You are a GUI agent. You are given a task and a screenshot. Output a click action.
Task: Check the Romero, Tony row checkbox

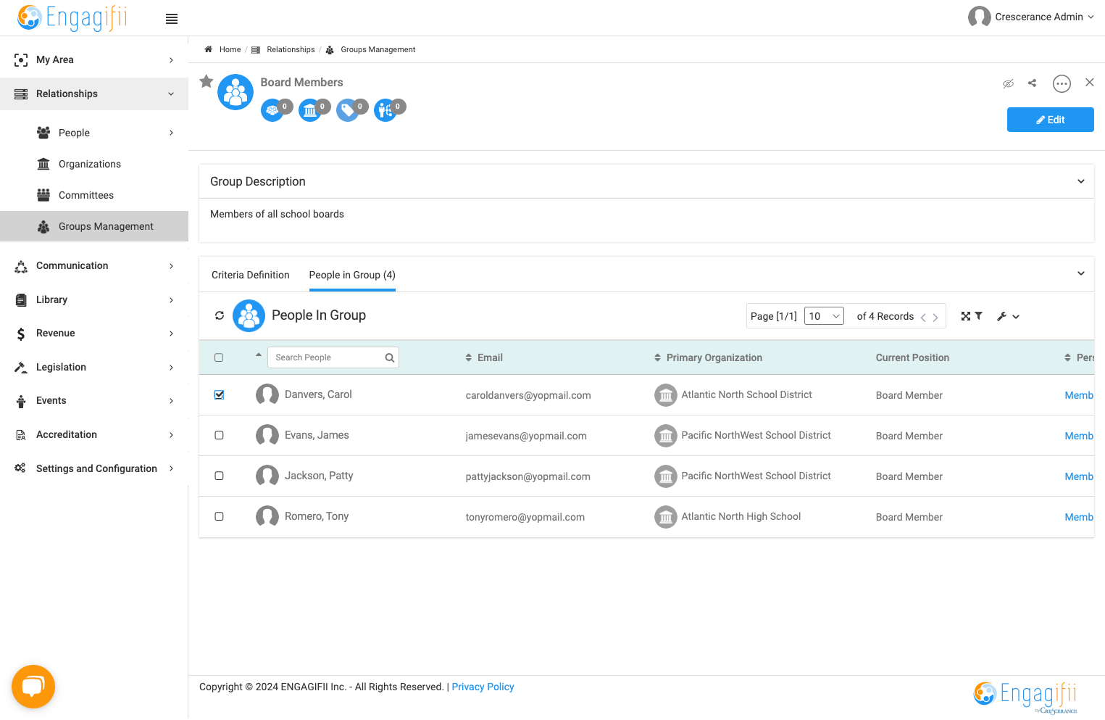coord(219,516)
